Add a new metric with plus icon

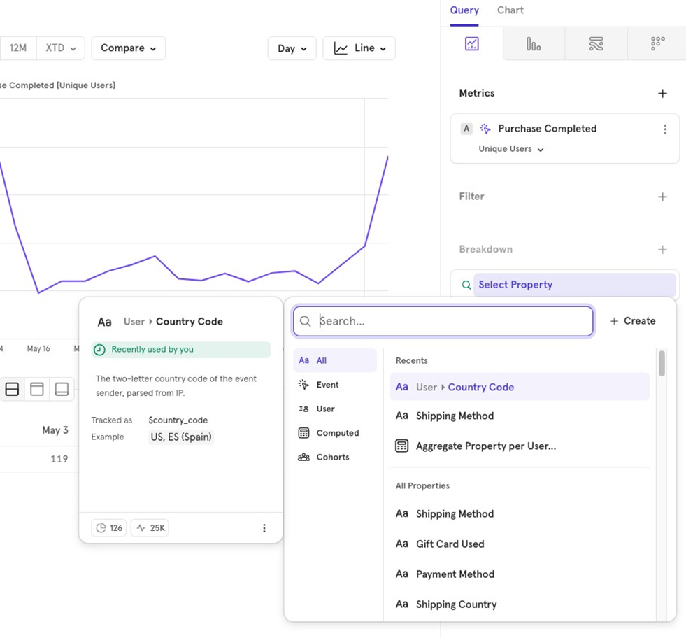point(662,93)
